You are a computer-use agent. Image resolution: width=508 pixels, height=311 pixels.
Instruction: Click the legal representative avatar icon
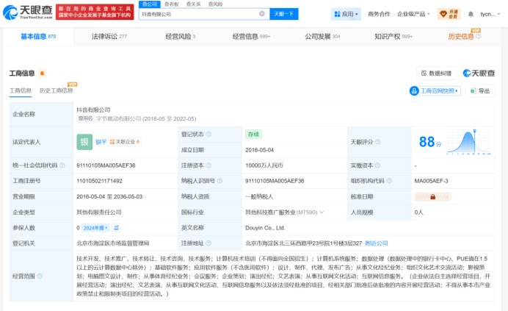tap(85, 142)
